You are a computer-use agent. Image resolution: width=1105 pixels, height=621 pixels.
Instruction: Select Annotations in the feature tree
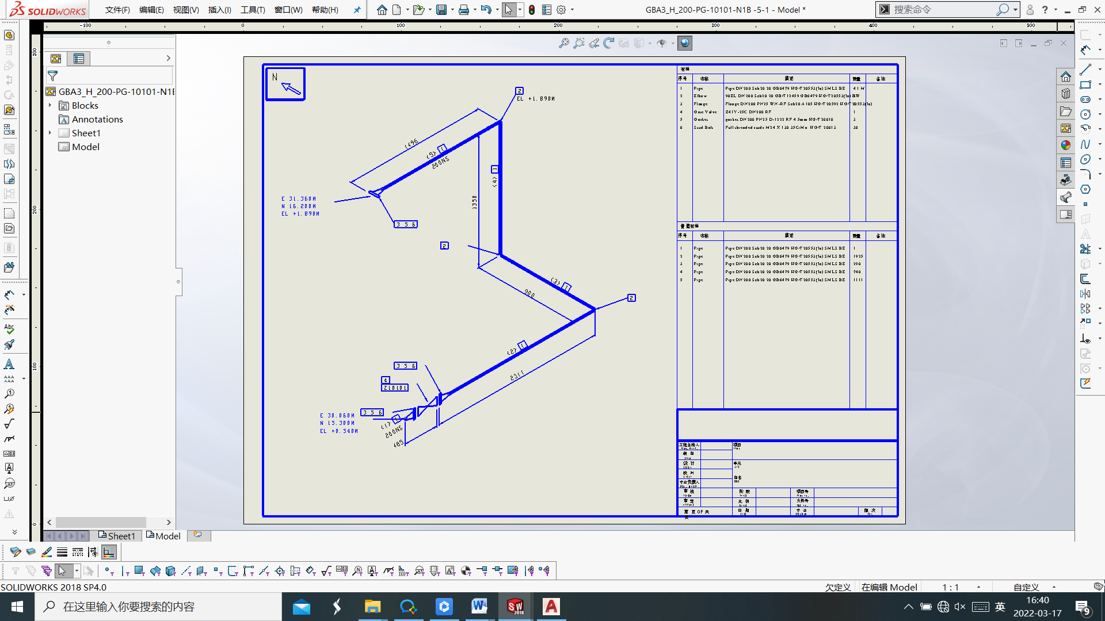[97, 119]
